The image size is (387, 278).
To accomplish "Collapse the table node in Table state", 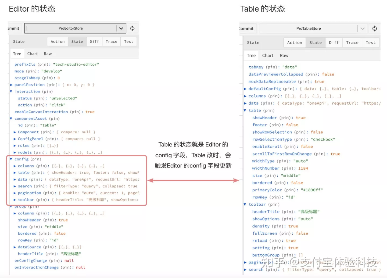I will 245,111.
